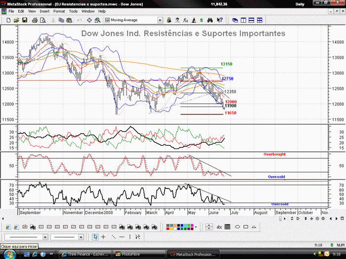Click the crosshair target icon in toolbar
Image resolution: width=346 pixels, height=259 pixels.
click(x=89, y=20)
